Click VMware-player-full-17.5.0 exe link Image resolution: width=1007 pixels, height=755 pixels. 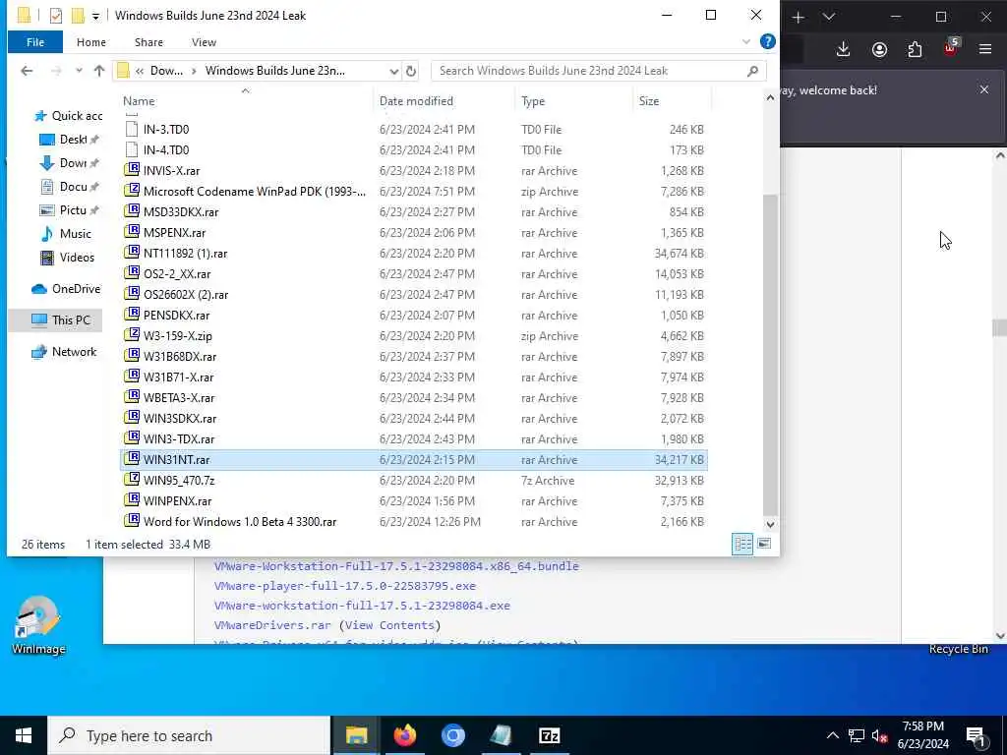click(x=345, y=586)
